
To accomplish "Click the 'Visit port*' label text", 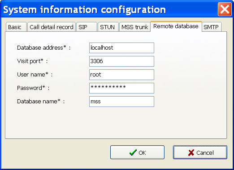I will [x=30, y=61].
